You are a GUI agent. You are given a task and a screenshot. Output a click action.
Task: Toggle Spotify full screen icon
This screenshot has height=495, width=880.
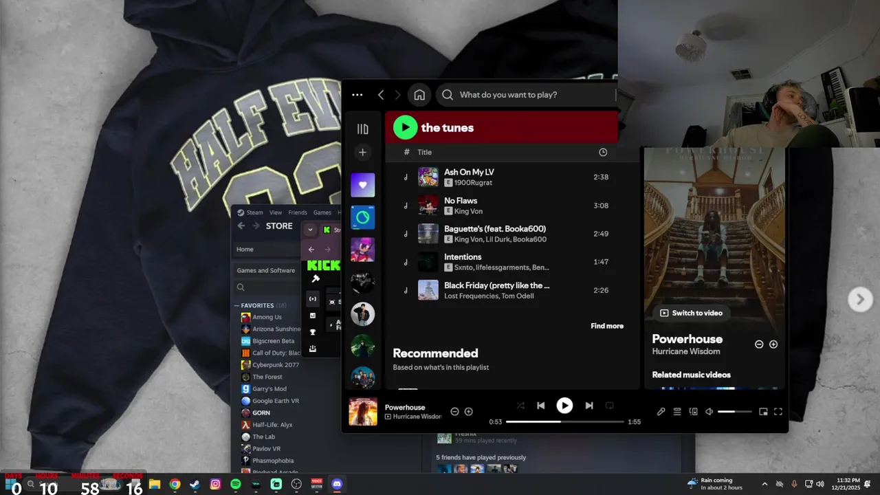pyautogui.click(x=778, y=412)
